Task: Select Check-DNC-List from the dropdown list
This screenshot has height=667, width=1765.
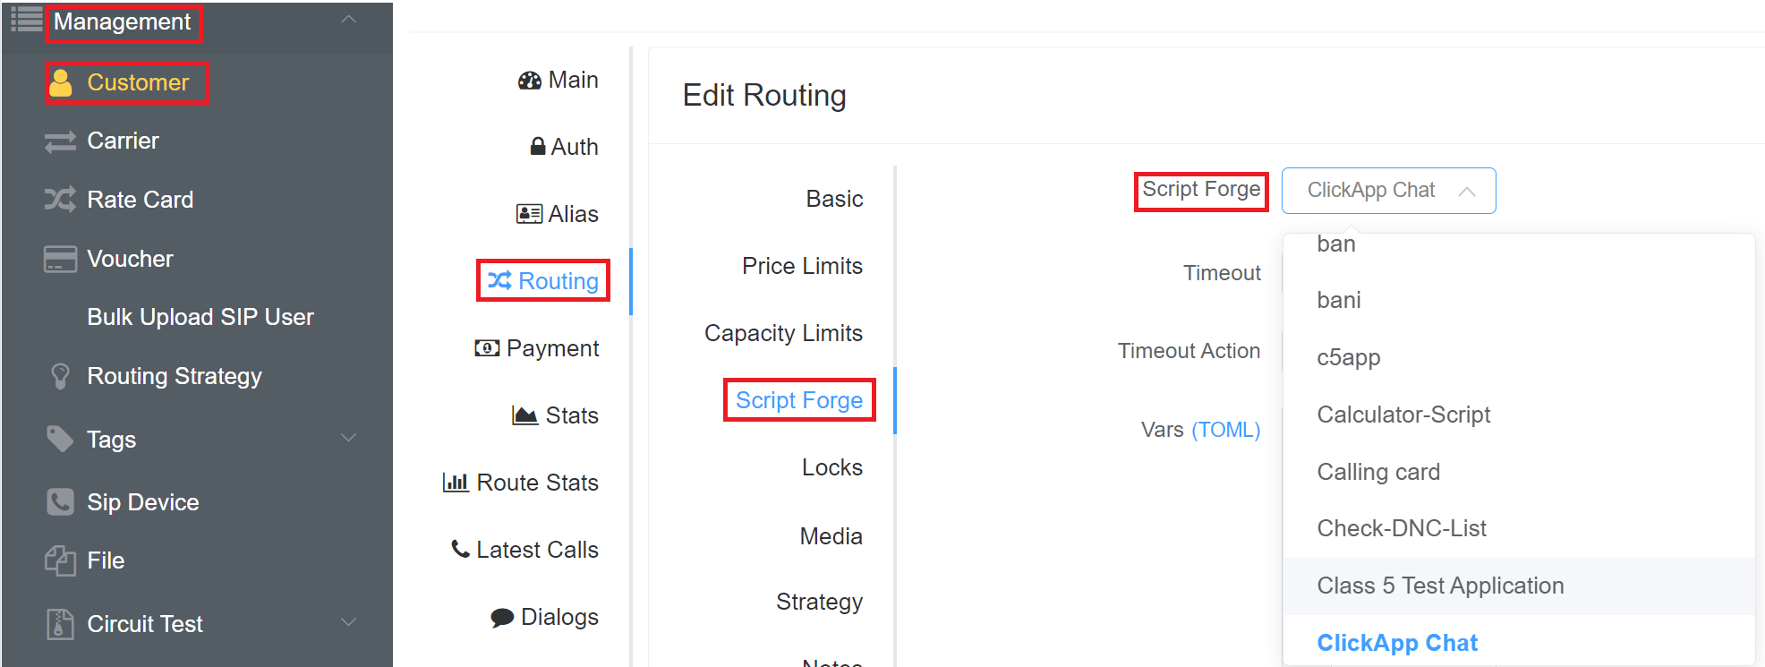Action: pos(1402,528)
